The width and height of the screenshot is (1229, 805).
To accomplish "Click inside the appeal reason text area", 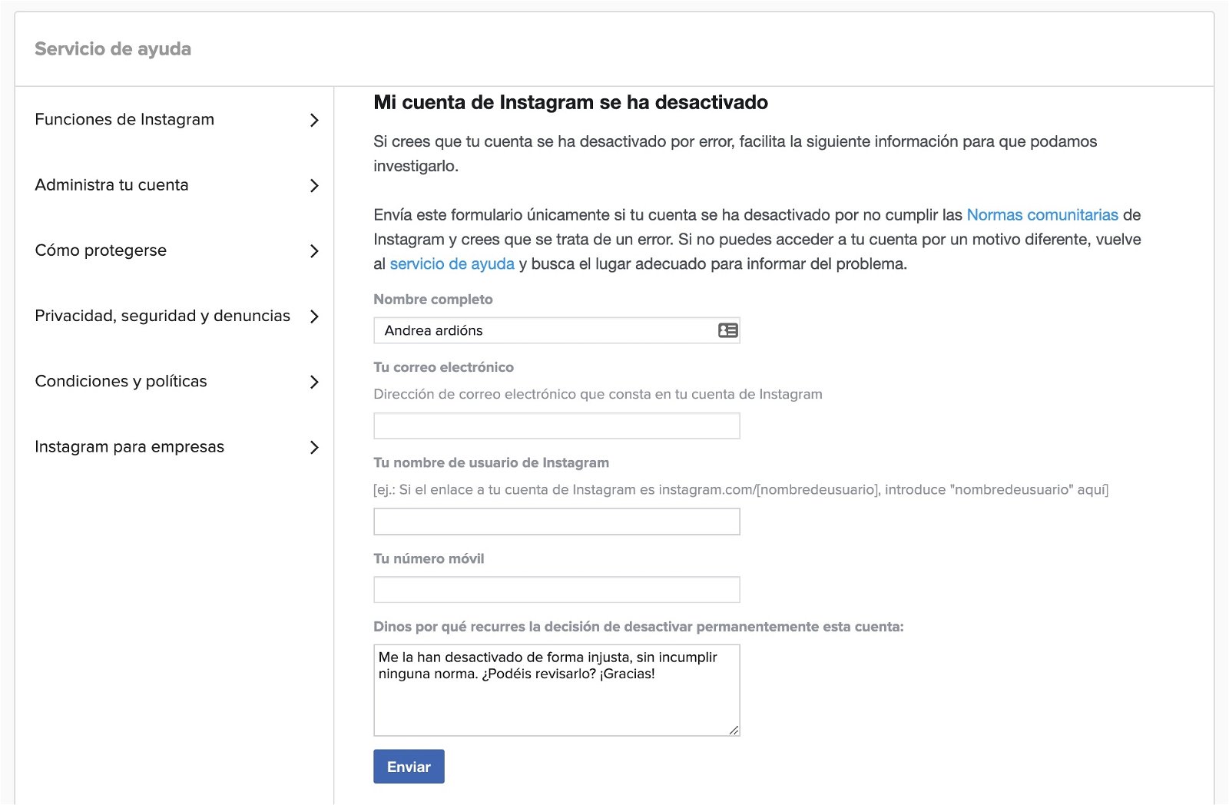I will pos(556,690).
